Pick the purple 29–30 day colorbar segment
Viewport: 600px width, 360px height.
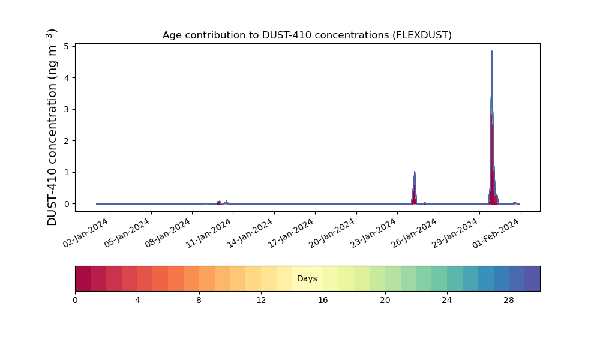pyautogui.click(x=532, y=278)
